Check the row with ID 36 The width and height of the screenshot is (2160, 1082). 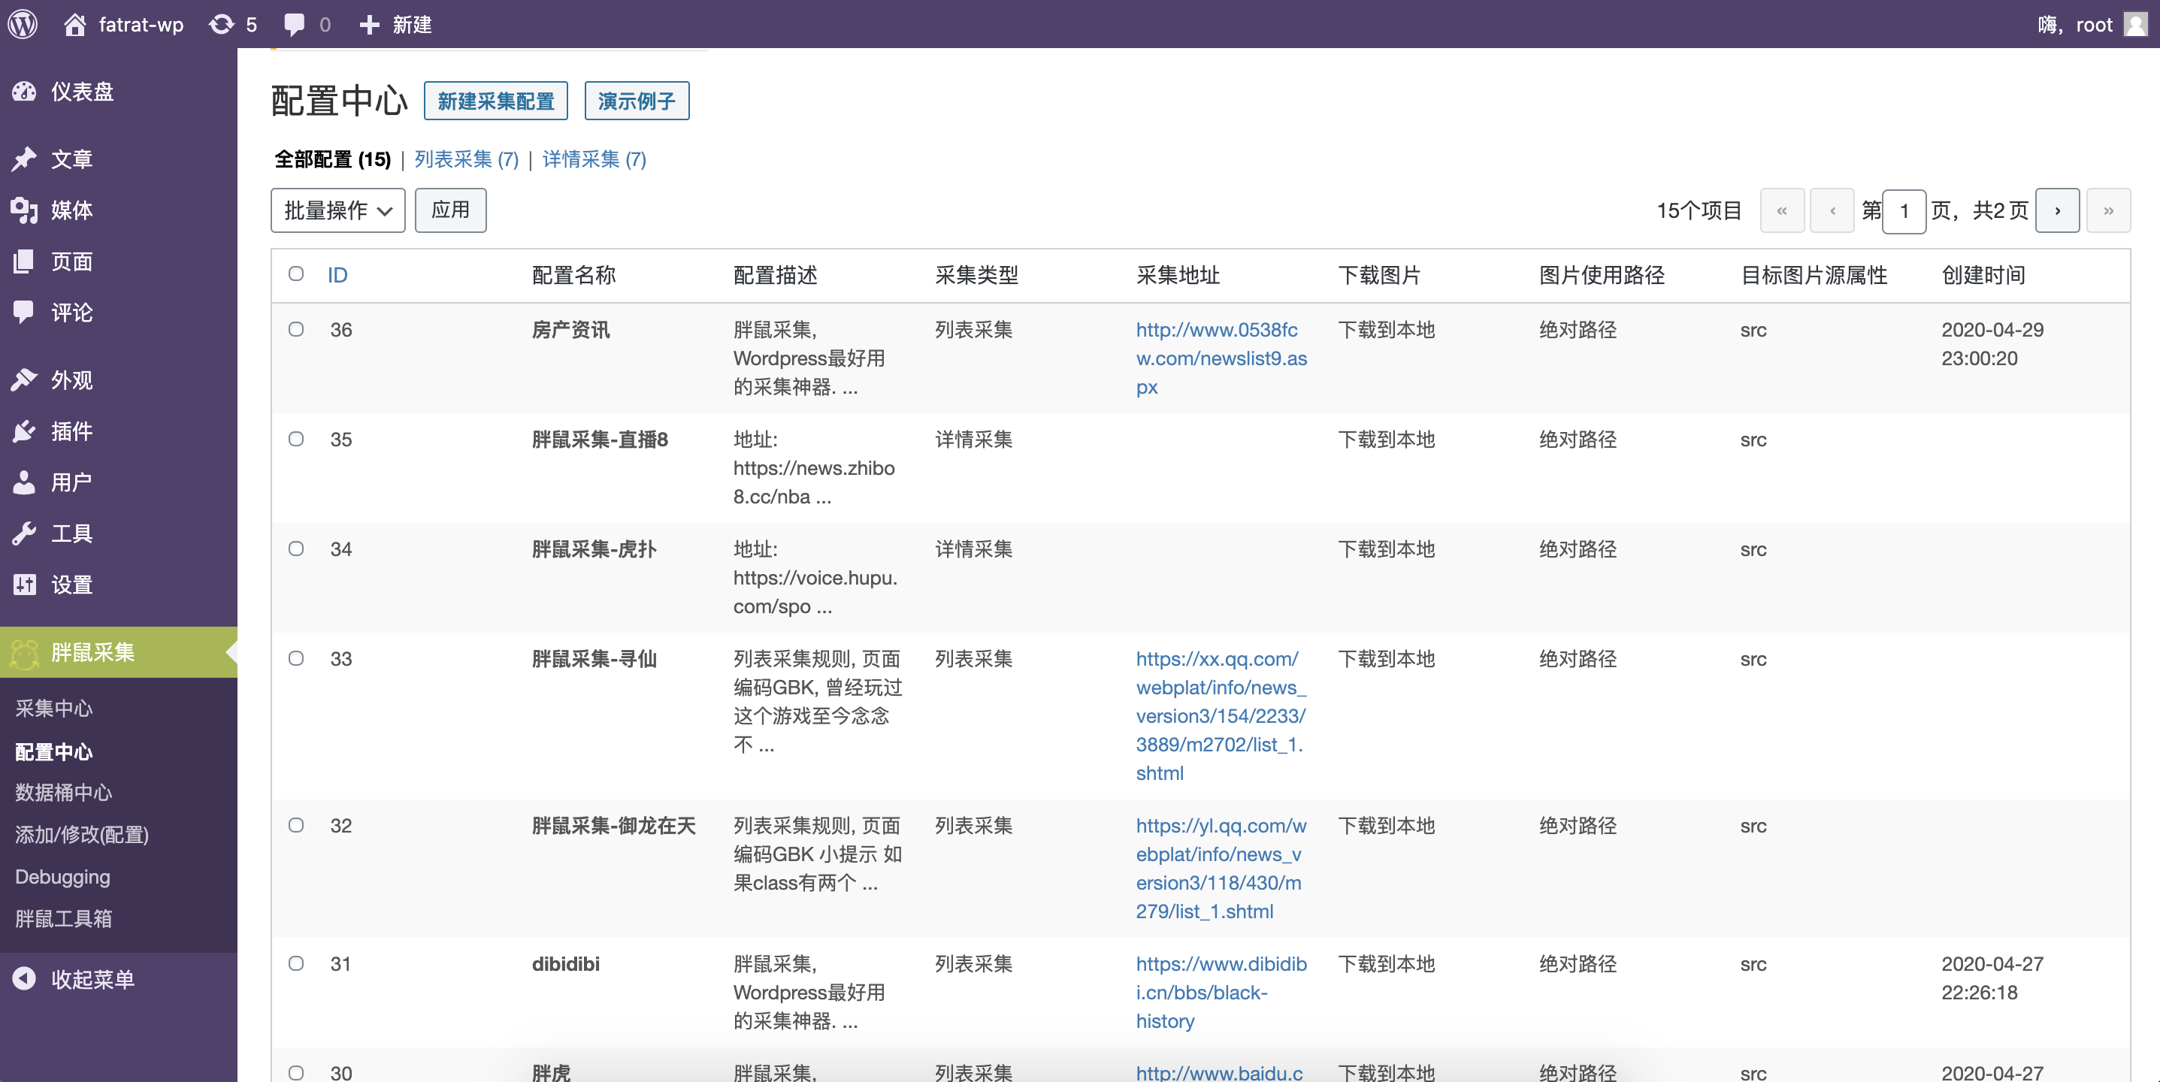[x=296, y=329]
